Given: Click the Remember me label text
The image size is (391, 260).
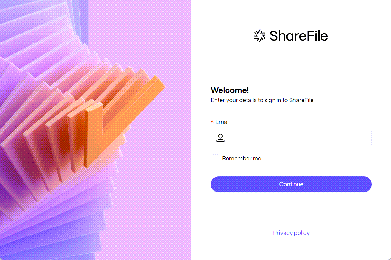Looking at the screenshot, I should click(x=242, y=159).
